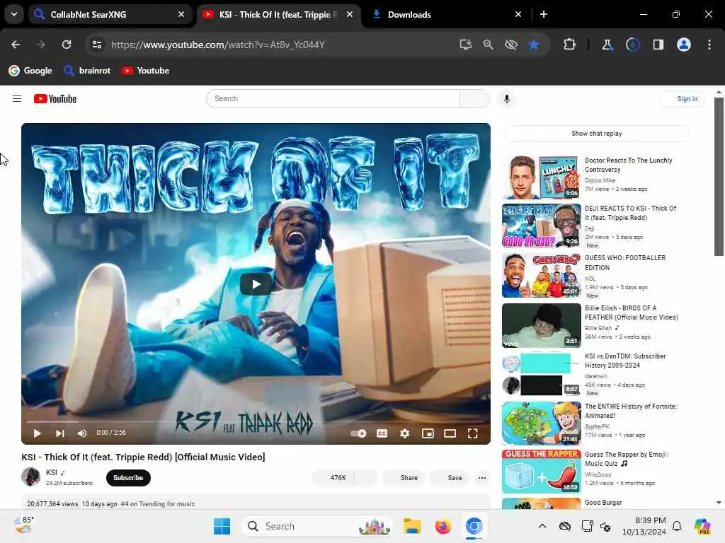
Task: Open the zoom magnifier in the address bar
Action: (x=489, y=45)
